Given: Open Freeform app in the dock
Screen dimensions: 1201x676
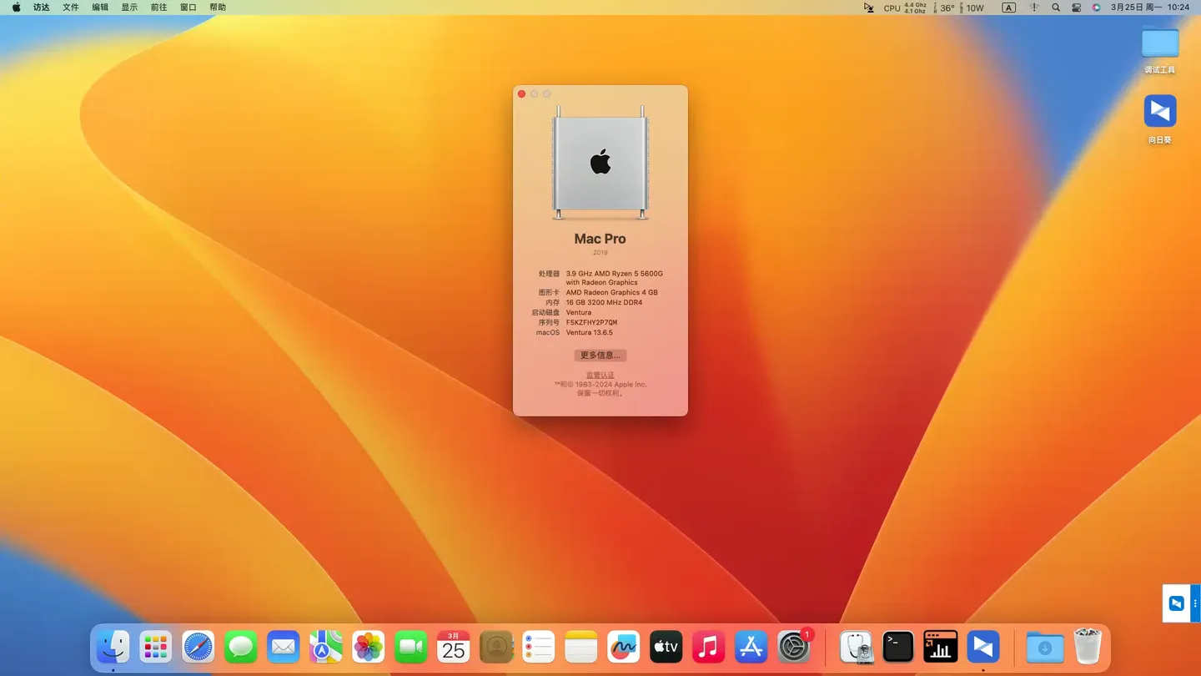Looking at the screenshot, I should click(x=623, y=647).
